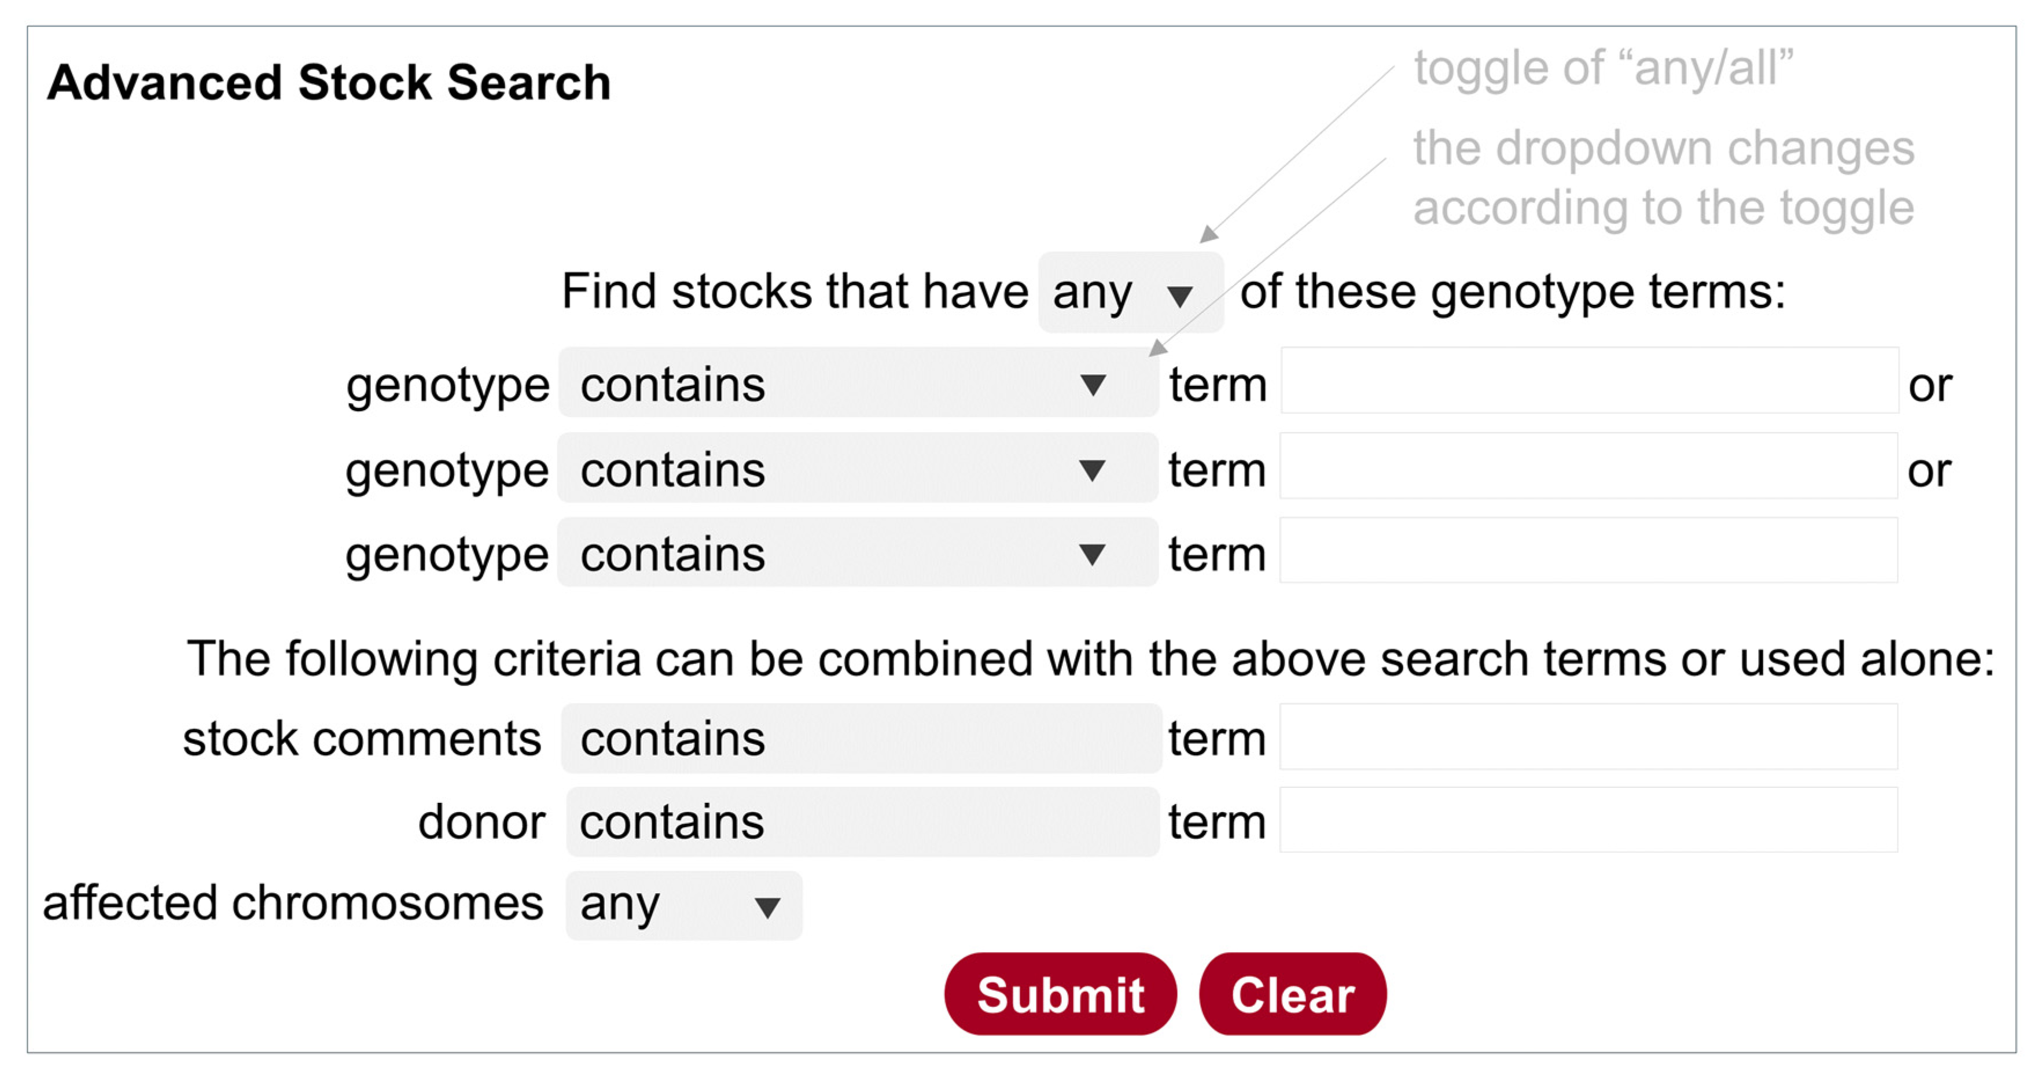This screenshot has width=2037, height=1073.
Task: Select the third genotype term input field
Action: click(x=1589, y=551)
